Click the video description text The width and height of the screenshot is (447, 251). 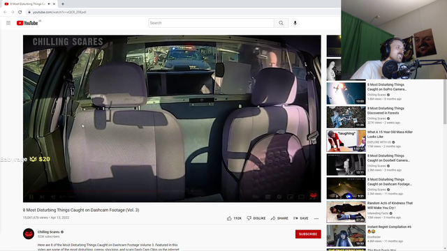pyautogui.click(x=108, y=247)
